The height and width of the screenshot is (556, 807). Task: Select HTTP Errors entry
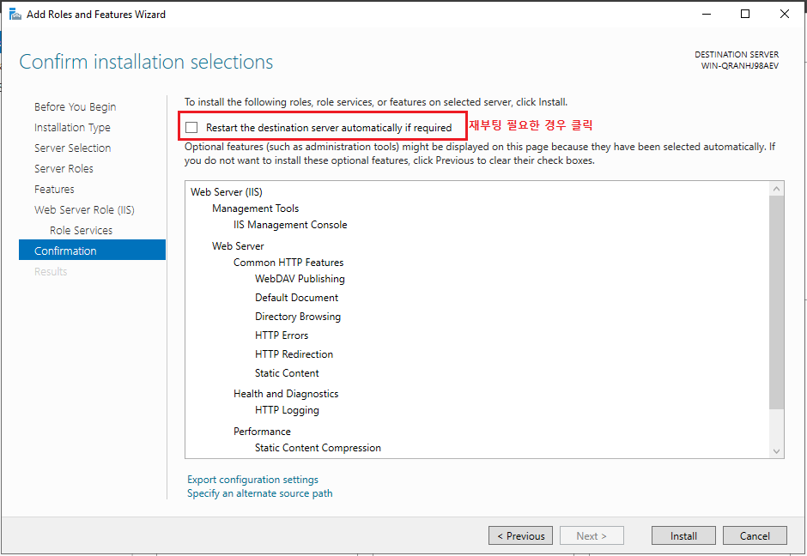tap(282, 335)
